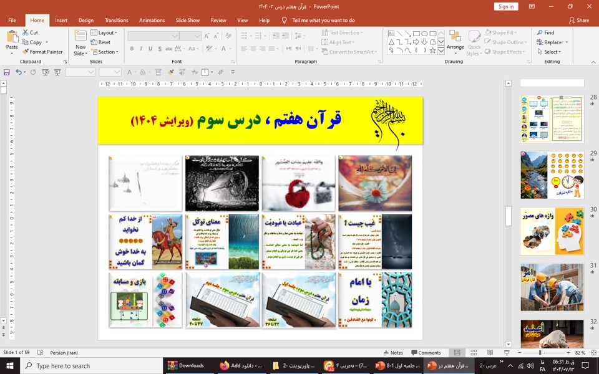Open the Transitions tab
The image size is (599, 374).
click(x=116, y=20)
